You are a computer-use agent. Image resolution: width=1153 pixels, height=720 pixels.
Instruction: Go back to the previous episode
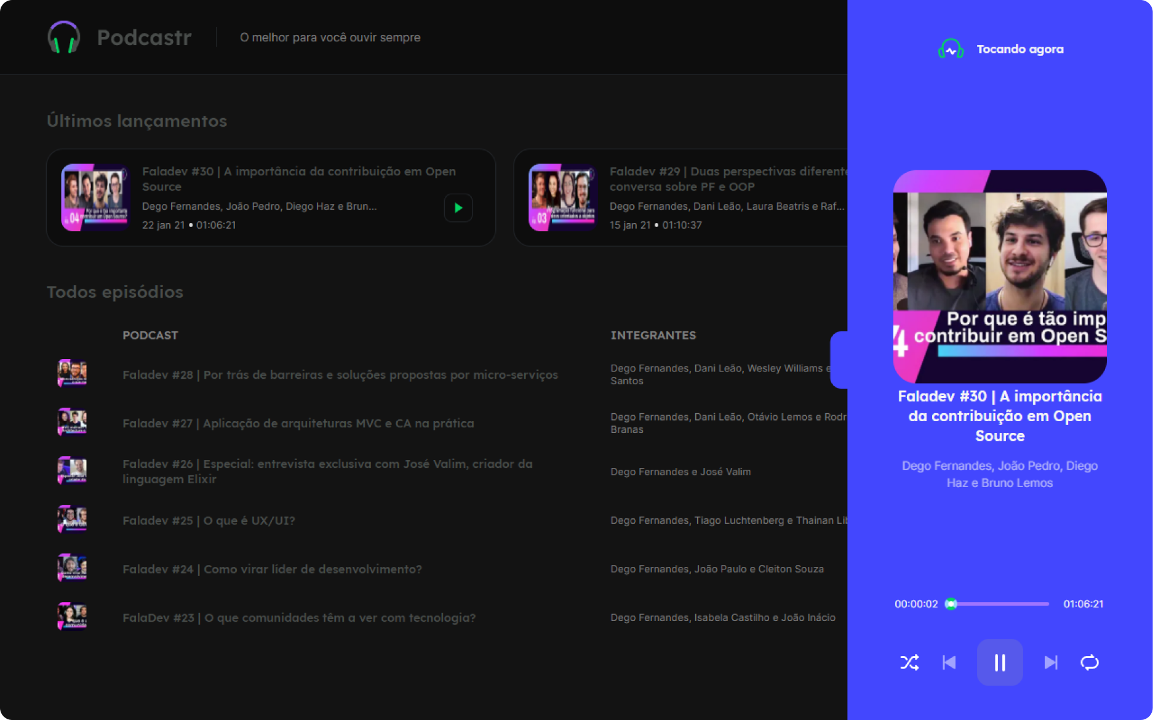[x=948, y=662]
